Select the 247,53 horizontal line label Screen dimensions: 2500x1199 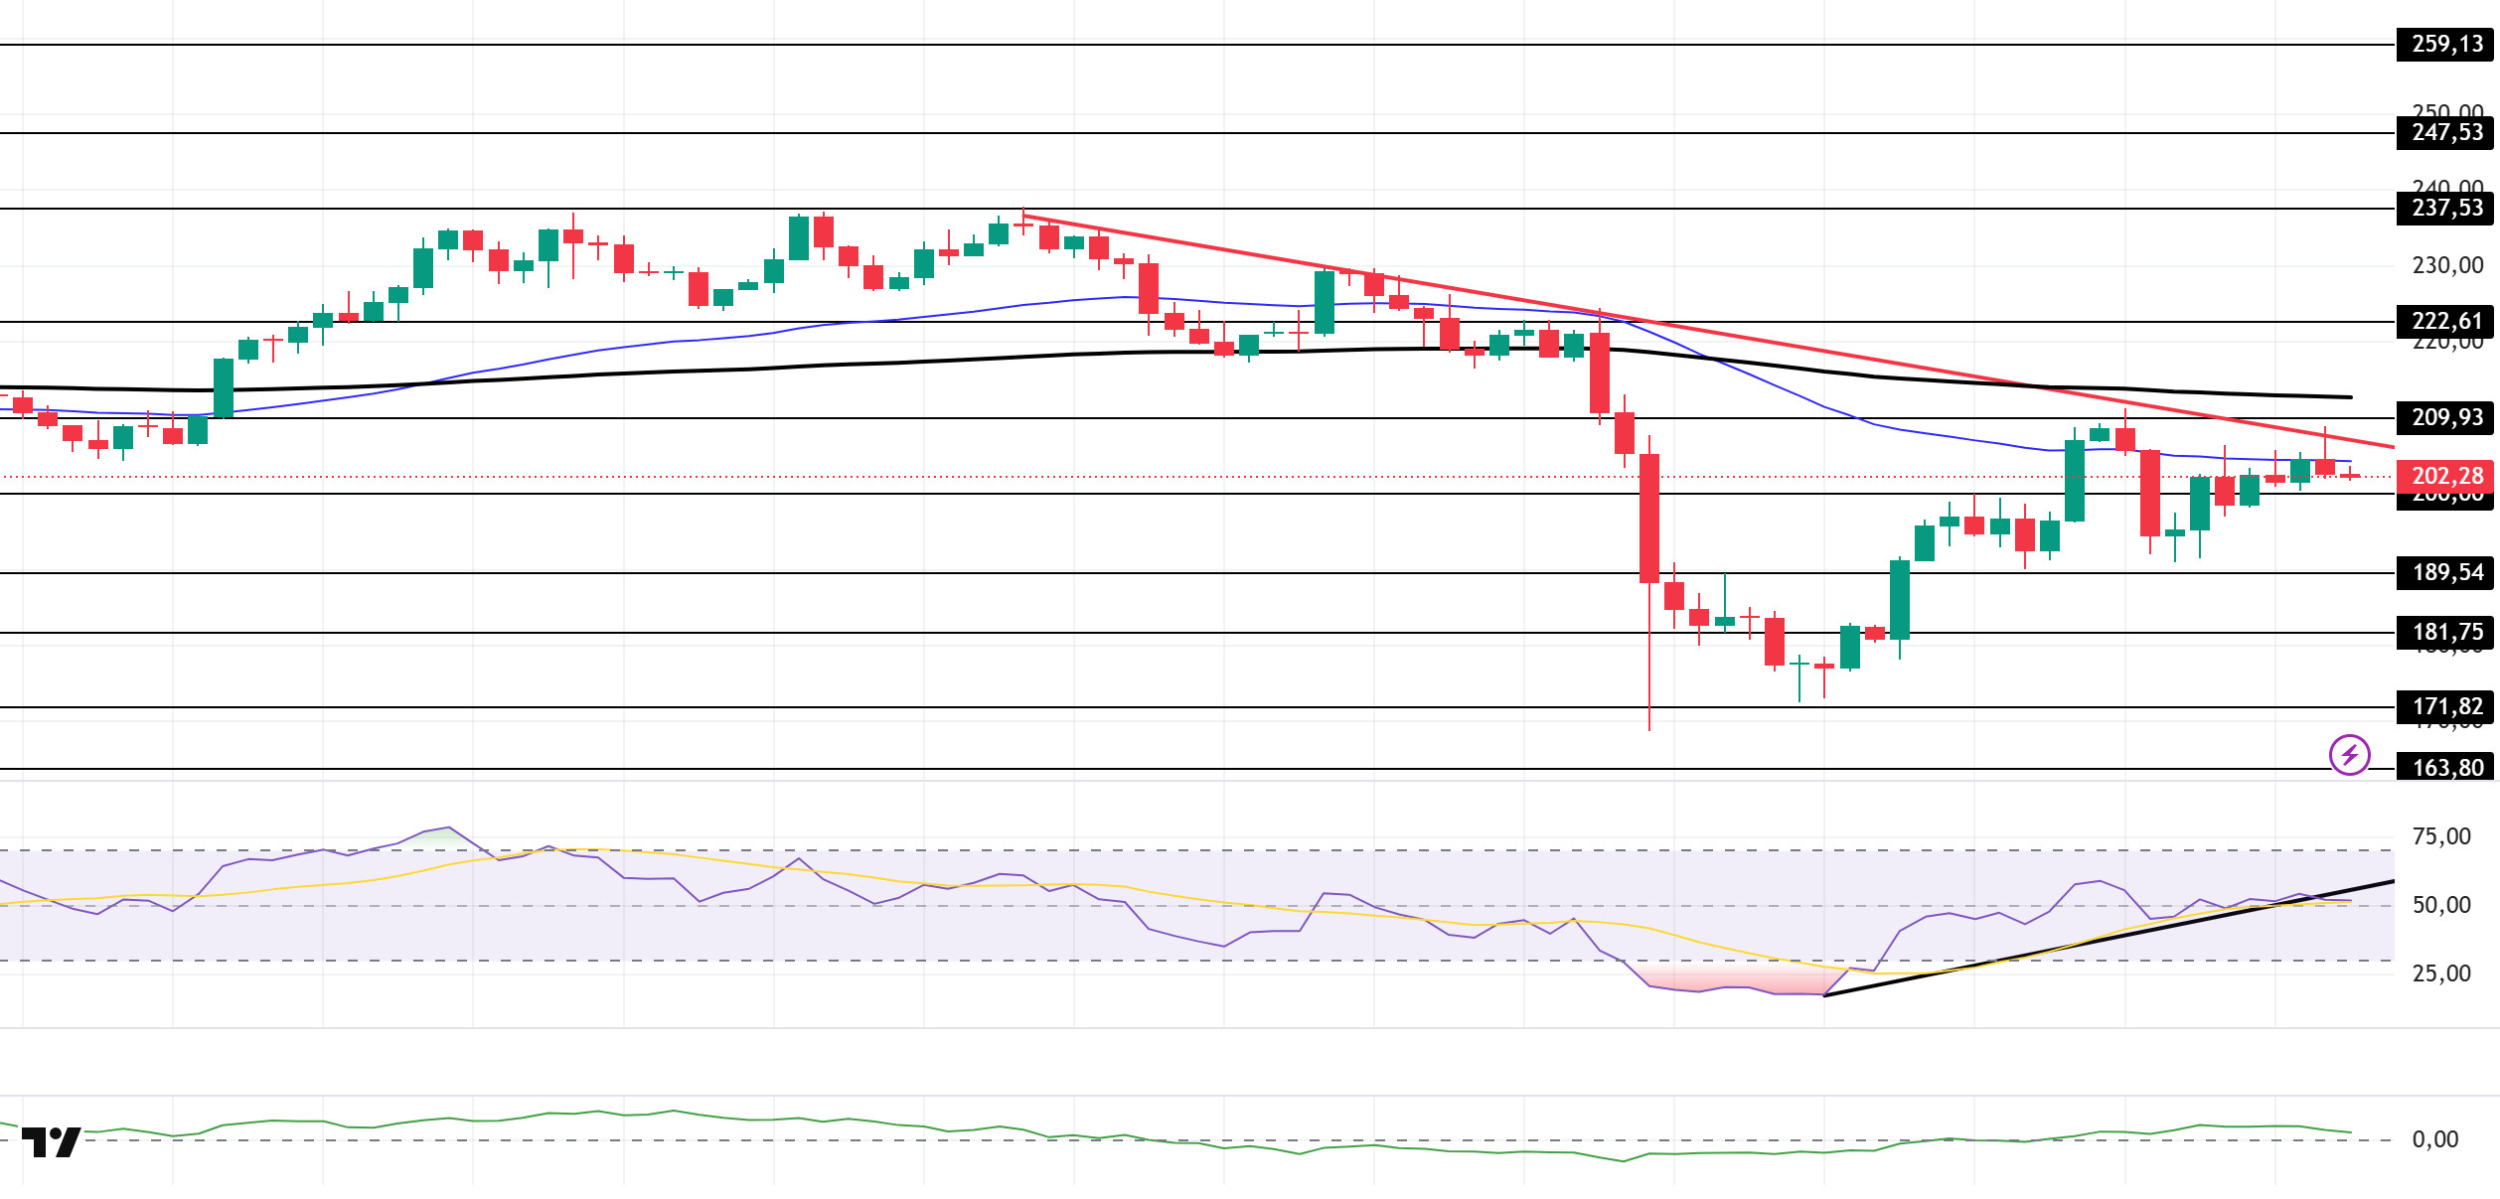(x=2445, y=133)
